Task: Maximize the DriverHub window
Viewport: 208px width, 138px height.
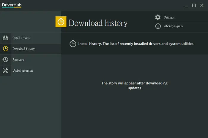Action: coord(194,5)
